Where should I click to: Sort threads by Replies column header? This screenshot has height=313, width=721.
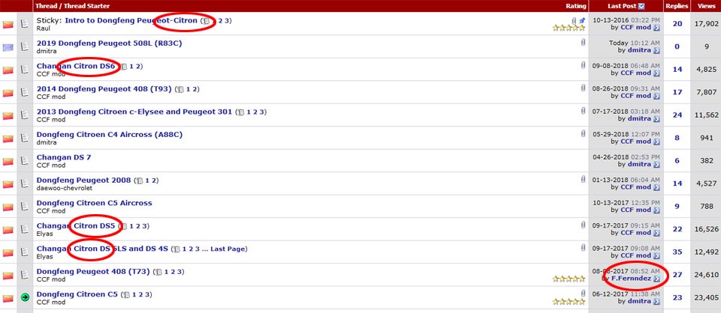point(677,6)
